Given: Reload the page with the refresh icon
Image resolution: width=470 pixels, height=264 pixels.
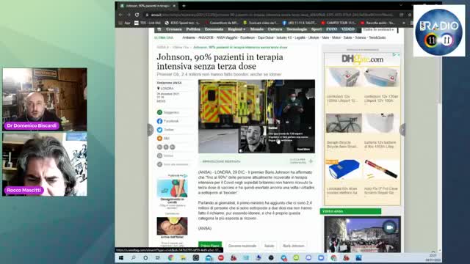Looking at the screenshot, I should (x=137, y=15).
